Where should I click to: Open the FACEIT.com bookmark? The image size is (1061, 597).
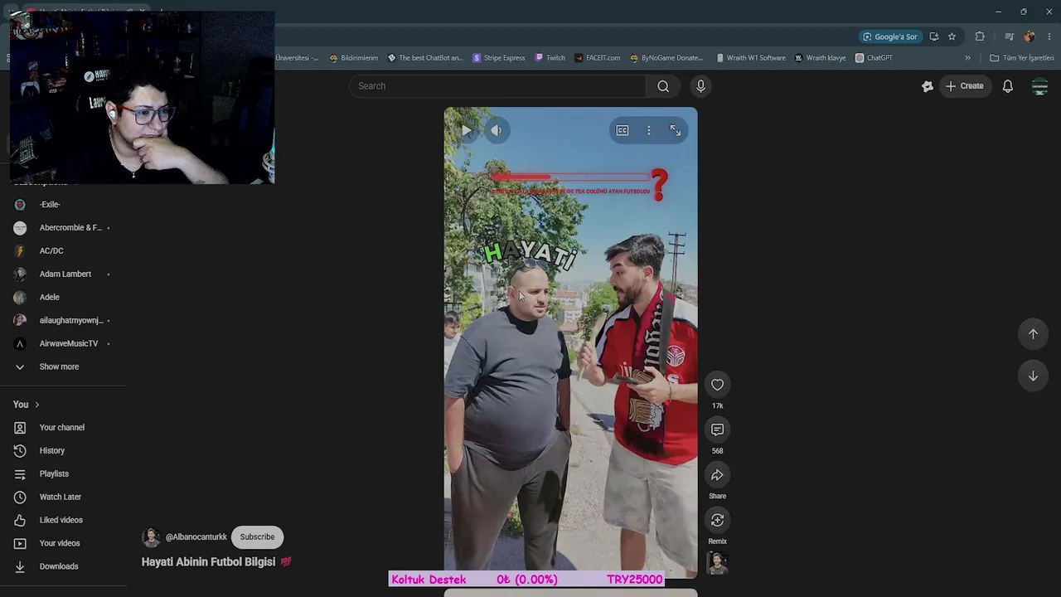(x=597, y=58)
